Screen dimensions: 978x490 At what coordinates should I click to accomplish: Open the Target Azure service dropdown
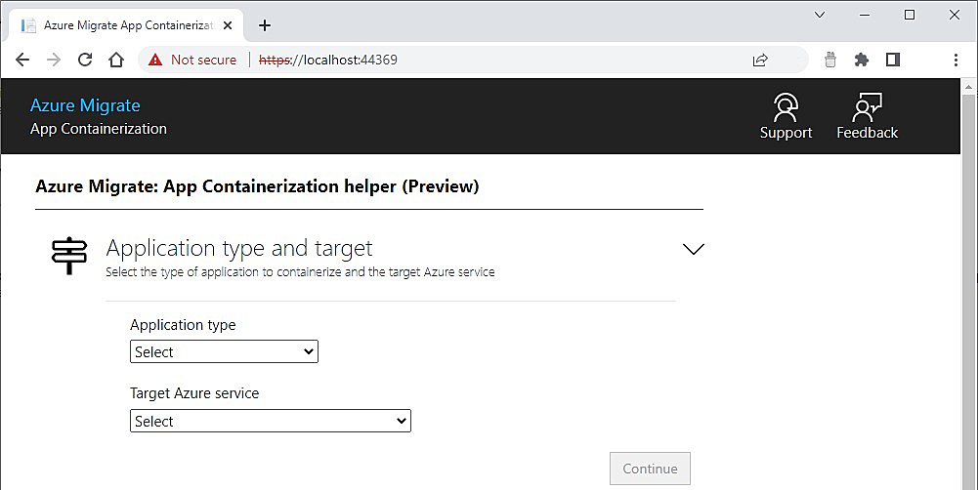coord(270,421)
